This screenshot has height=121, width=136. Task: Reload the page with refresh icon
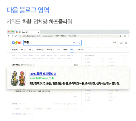(x=16, y=36)
